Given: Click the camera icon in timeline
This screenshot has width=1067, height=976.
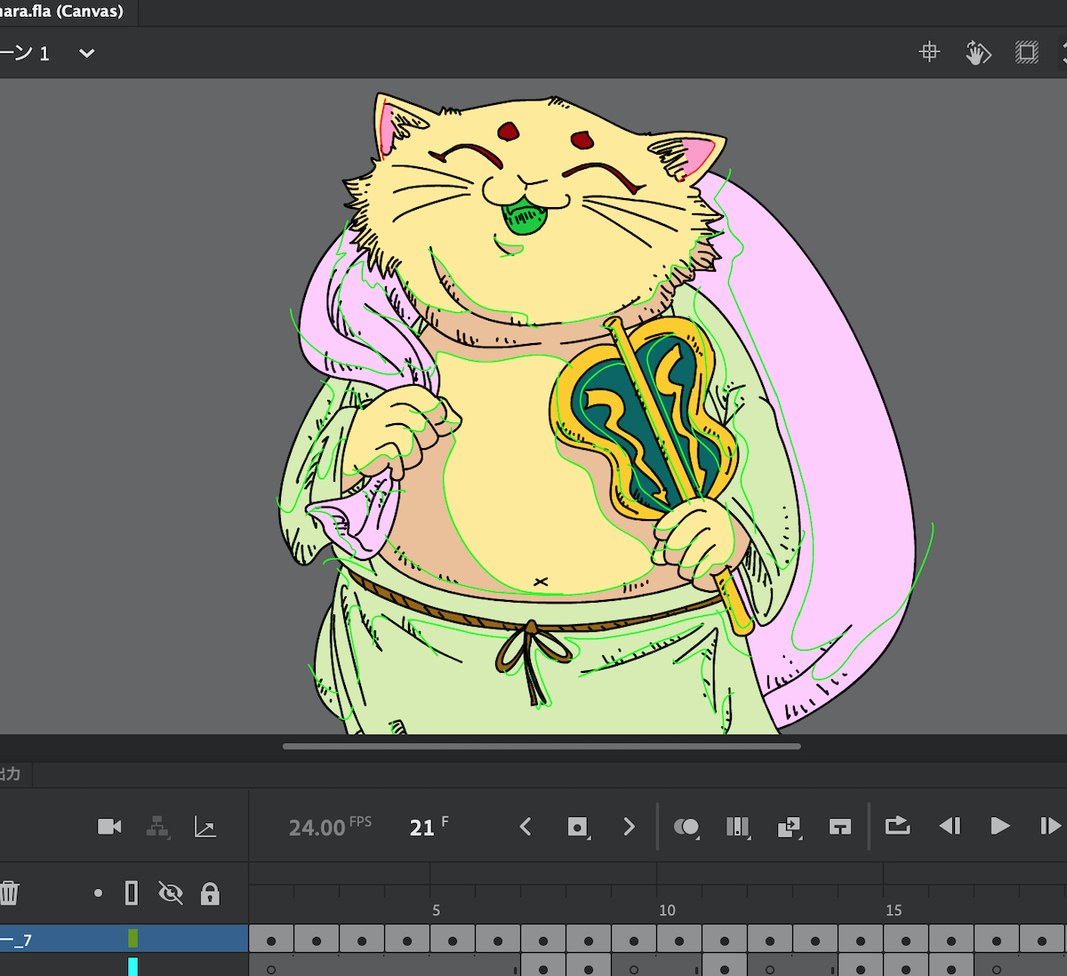Looking at the screenshot, I should pyautogui.click(x=109, y=828).
